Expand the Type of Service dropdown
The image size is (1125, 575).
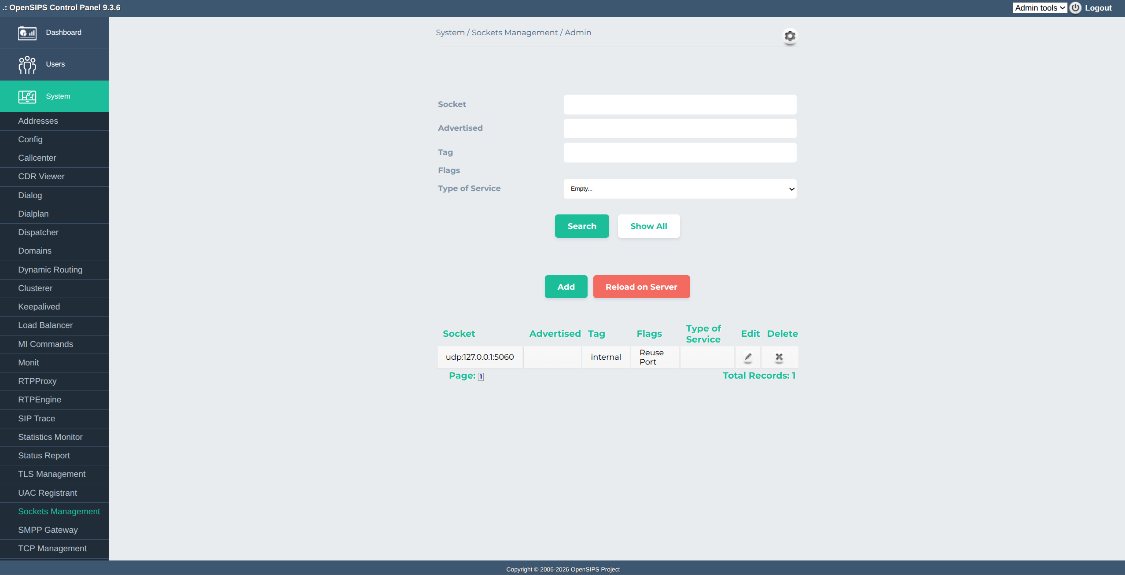(x=680, y=189)
